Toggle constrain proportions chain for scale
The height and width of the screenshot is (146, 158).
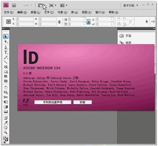pyautogui.click(x=89, y=22)
